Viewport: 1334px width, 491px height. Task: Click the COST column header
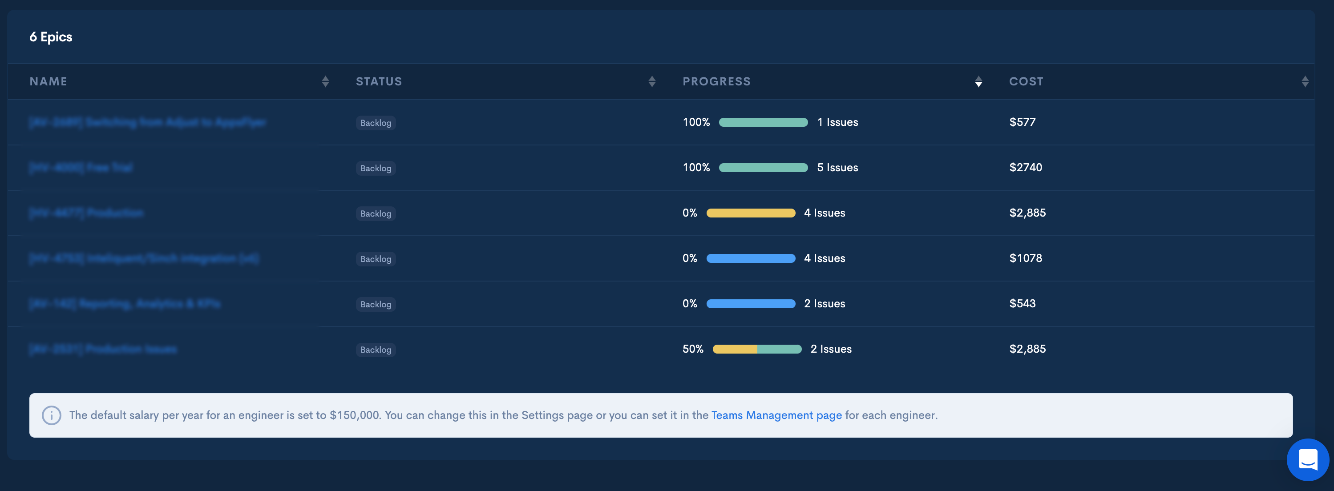[1026, 81]
